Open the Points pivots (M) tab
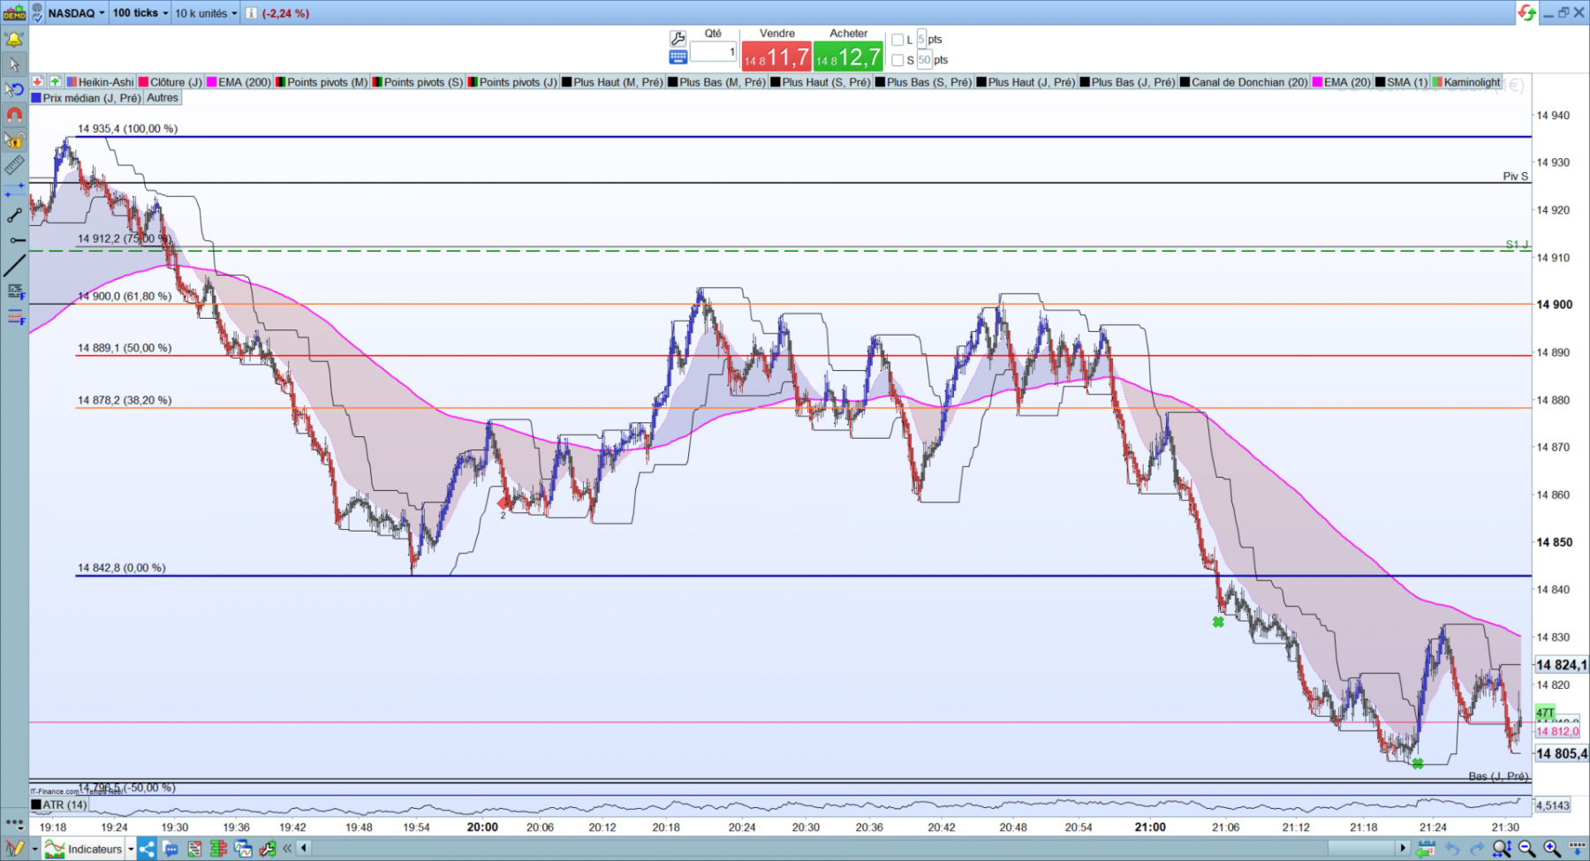Image resolution: width=1590 pixels, height=861 pixels. pos(322,82)
